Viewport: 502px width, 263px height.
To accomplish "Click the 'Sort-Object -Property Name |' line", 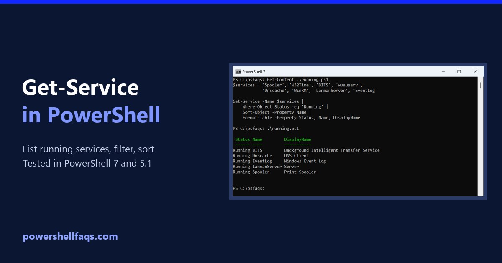I will pyautogui.click(x=277, y=112).
